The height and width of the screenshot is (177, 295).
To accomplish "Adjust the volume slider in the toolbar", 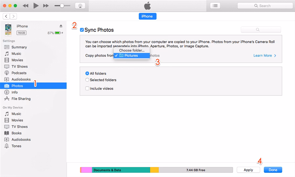I will (62, 6).
